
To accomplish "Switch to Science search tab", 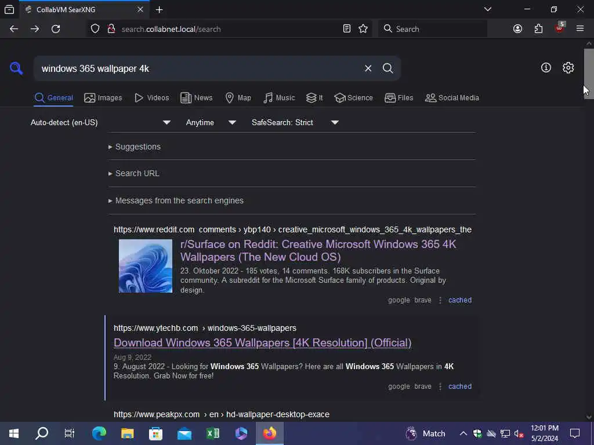I will [353, 97].
